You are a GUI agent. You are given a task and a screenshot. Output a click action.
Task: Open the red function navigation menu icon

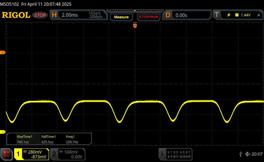pyautogui.click(x=6, y=154)
